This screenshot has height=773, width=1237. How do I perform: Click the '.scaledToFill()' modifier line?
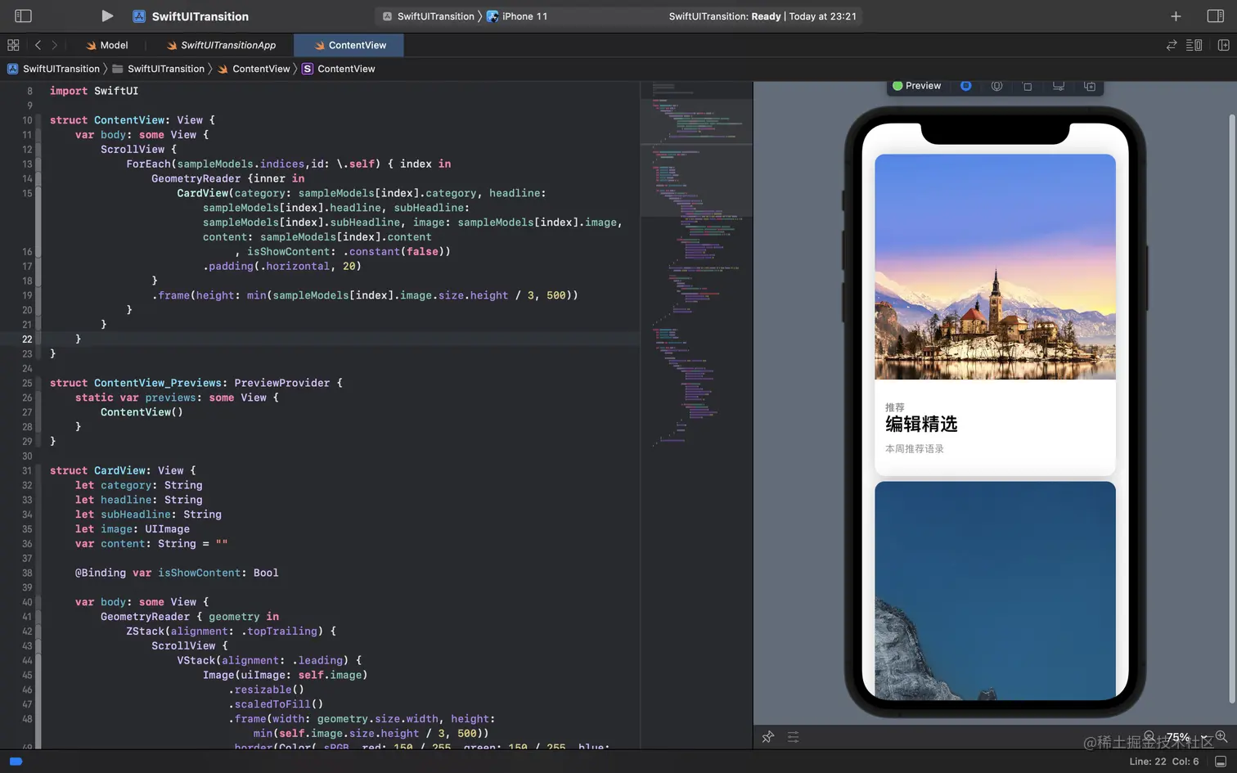276,704
